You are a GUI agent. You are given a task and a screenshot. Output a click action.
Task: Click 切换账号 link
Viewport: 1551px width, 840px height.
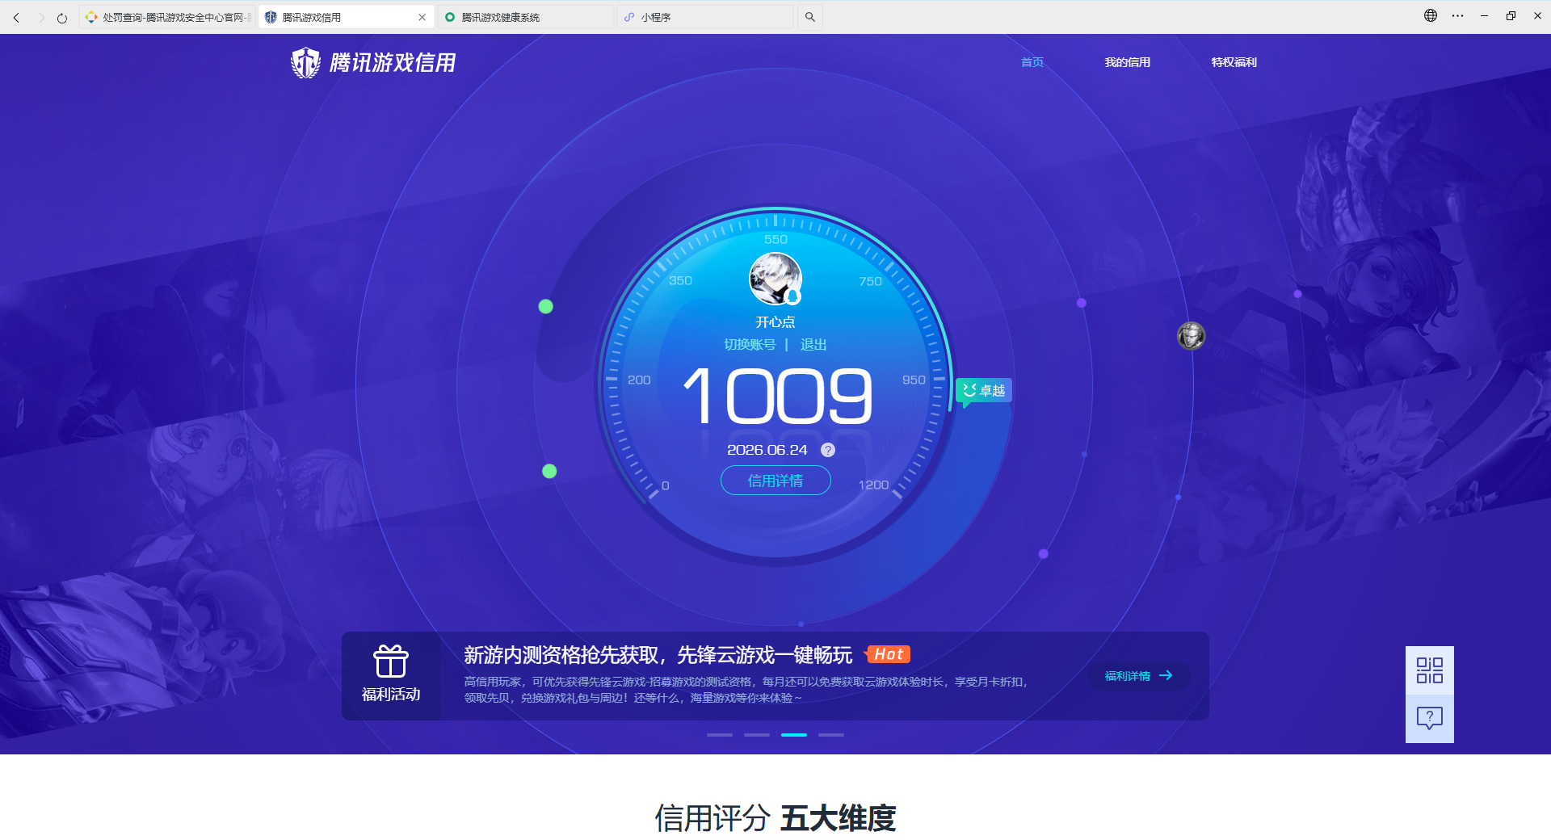[750, 345]
